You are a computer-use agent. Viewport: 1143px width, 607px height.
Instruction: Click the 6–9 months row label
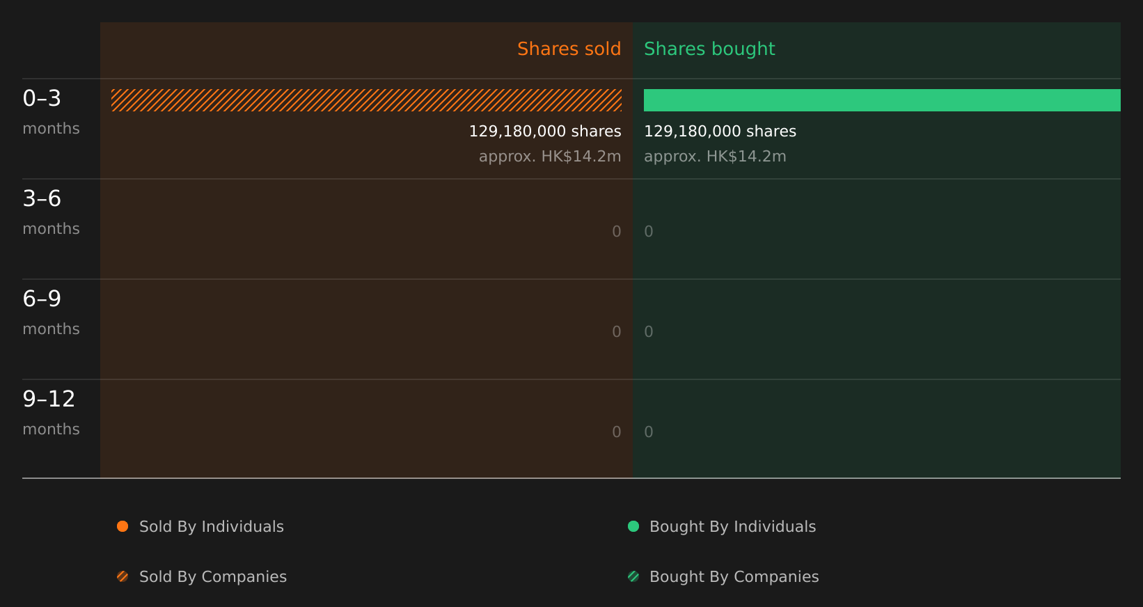(51, 312)
